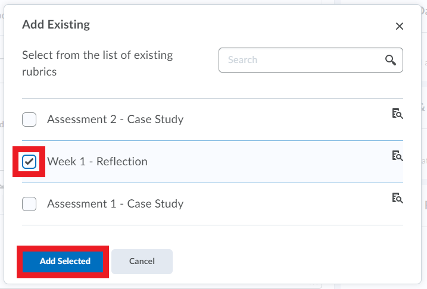Uncheck the Week 1 - Reflection checkbox
The width and height of the screenshot is (427, 289).
pyautogui.click(x=29, y=162)
